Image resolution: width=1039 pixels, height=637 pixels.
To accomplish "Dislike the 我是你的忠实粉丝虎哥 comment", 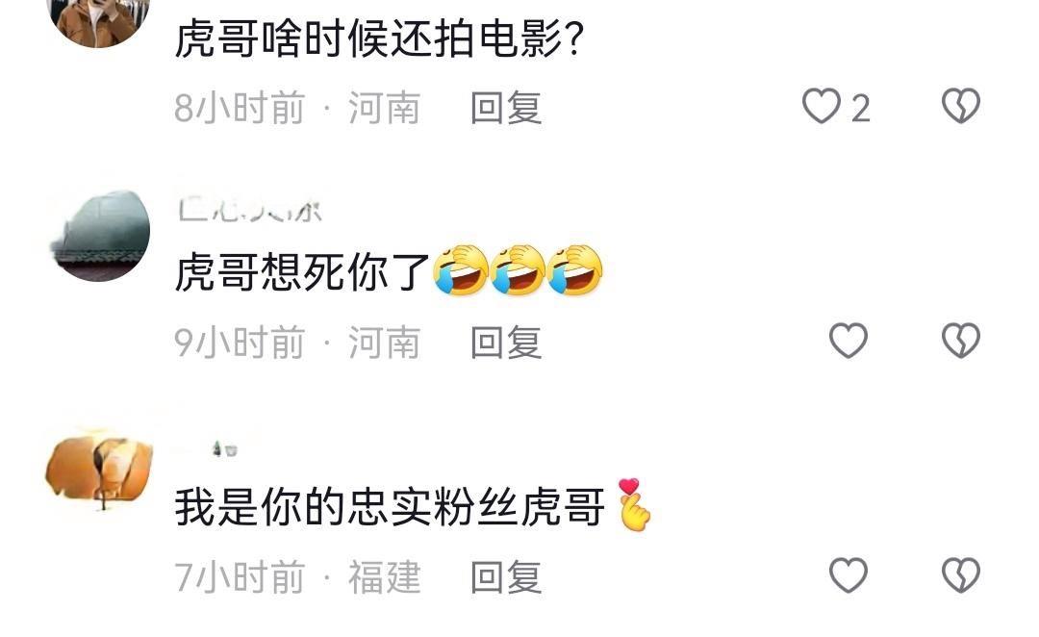I will pyautogui.click(x=961, y=575).
